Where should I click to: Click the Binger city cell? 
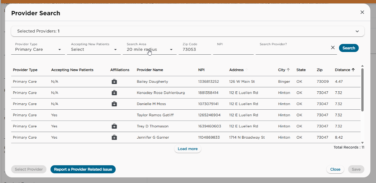click(x=284, y=82)
